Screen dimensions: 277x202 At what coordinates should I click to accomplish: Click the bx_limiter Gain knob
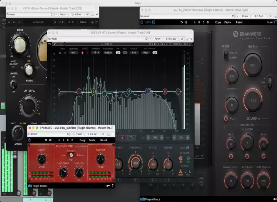[x=252, y=65]
